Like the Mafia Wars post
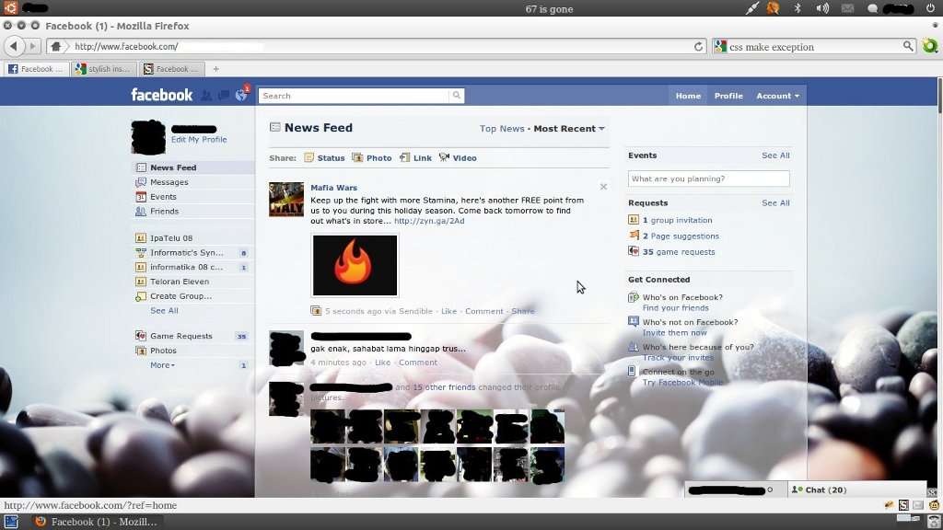943x530 pixels. coord(448,311)
